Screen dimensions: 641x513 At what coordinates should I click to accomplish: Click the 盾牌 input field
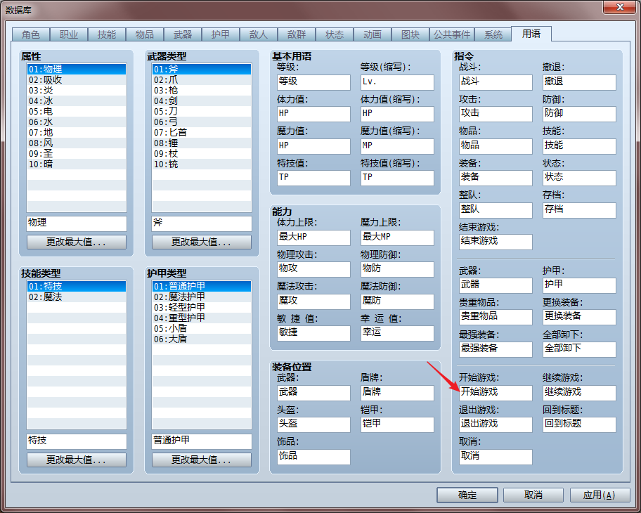coord(397,393)
